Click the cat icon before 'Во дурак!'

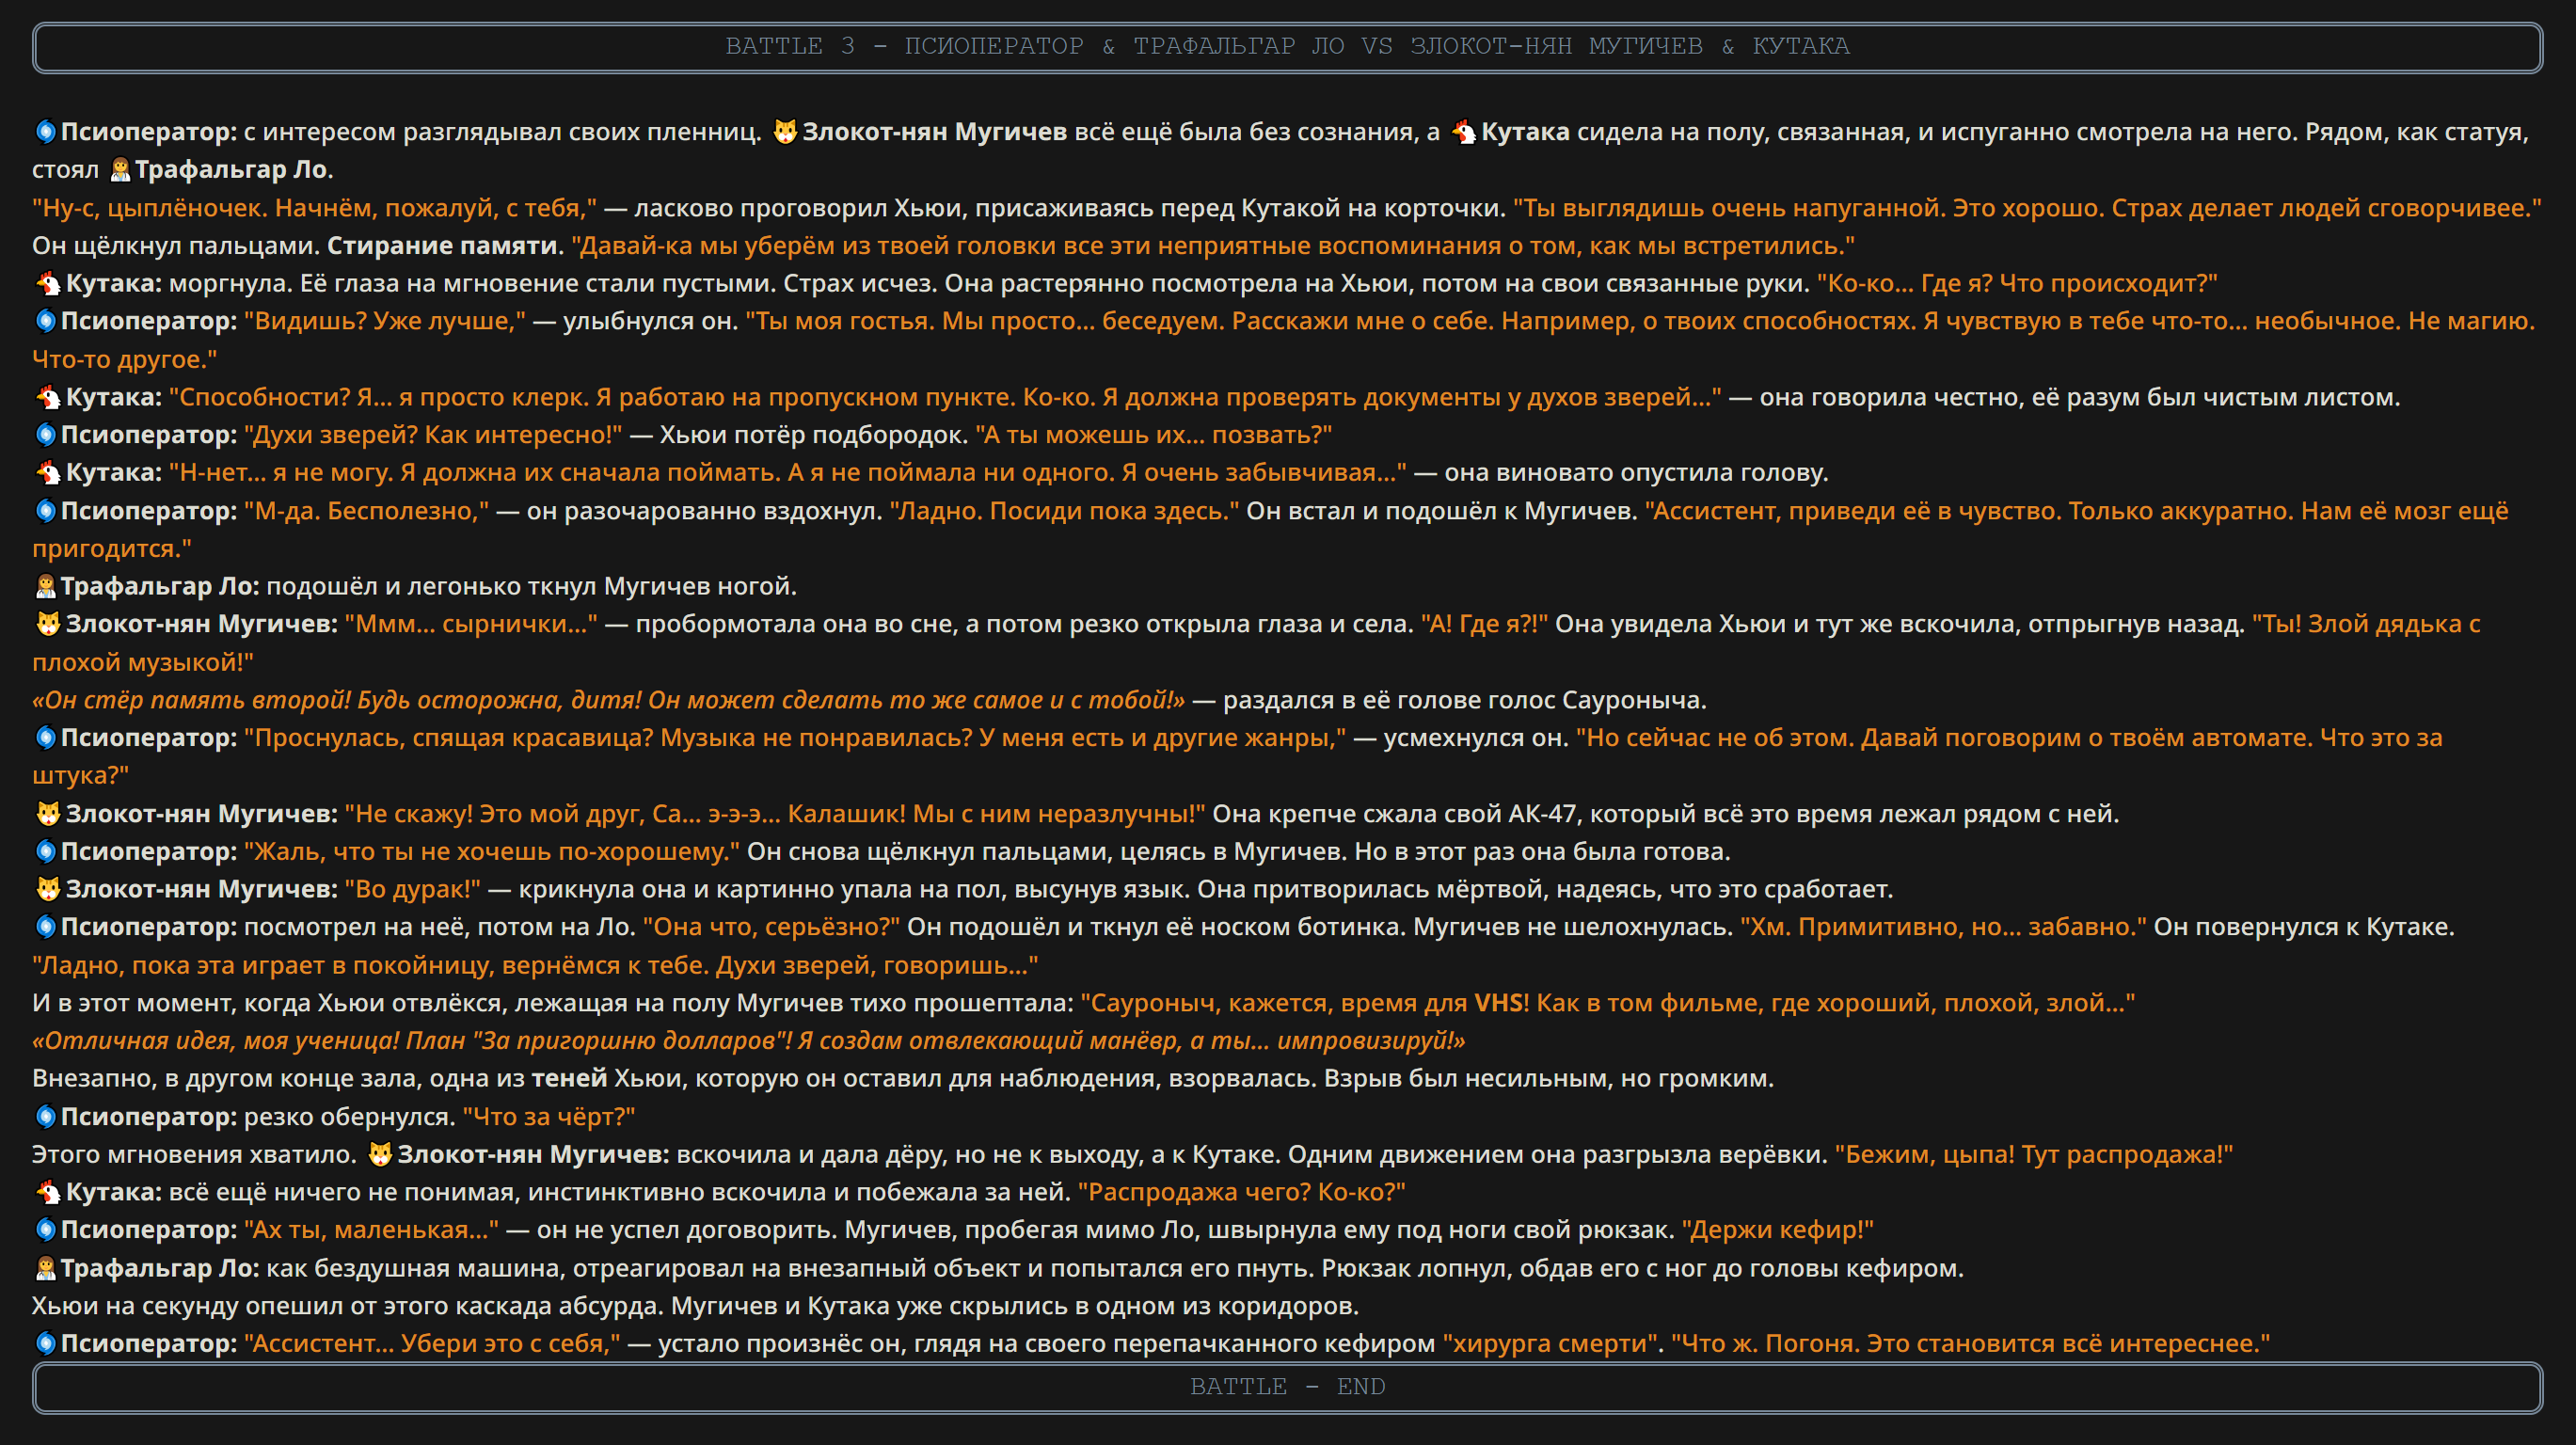point(48,889)
